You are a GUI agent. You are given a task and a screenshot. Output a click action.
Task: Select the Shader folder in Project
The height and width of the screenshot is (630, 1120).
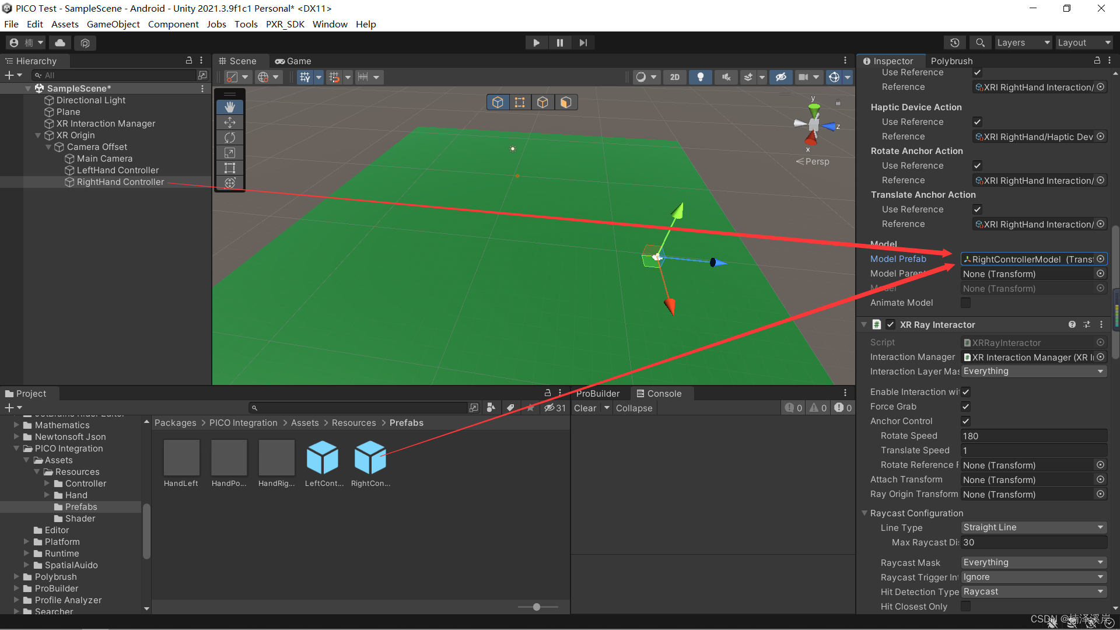tap(80, 519)
